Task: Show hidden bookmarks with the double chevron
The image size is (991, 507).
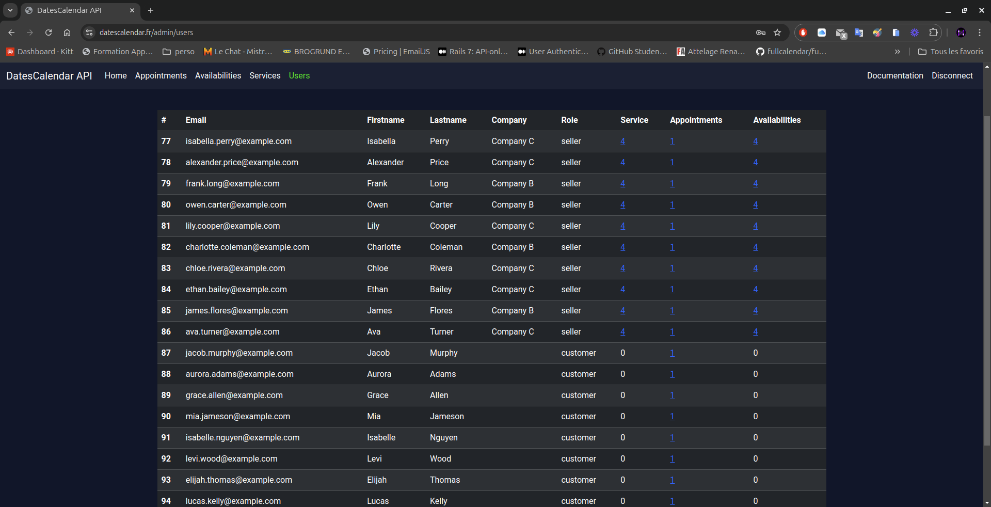Action: click(898, 52)
